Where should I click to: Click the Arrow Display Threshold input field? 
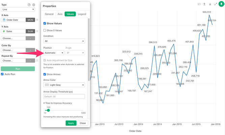(x=64, y=97)
